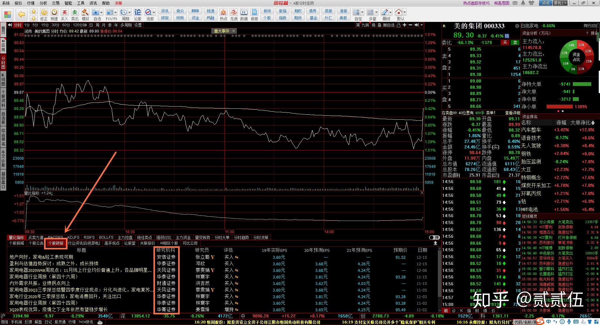This screenshot has height=325, width=600.
Task: Toggle 叠 overlay on the chart
Action: click(x=379, y=25)
